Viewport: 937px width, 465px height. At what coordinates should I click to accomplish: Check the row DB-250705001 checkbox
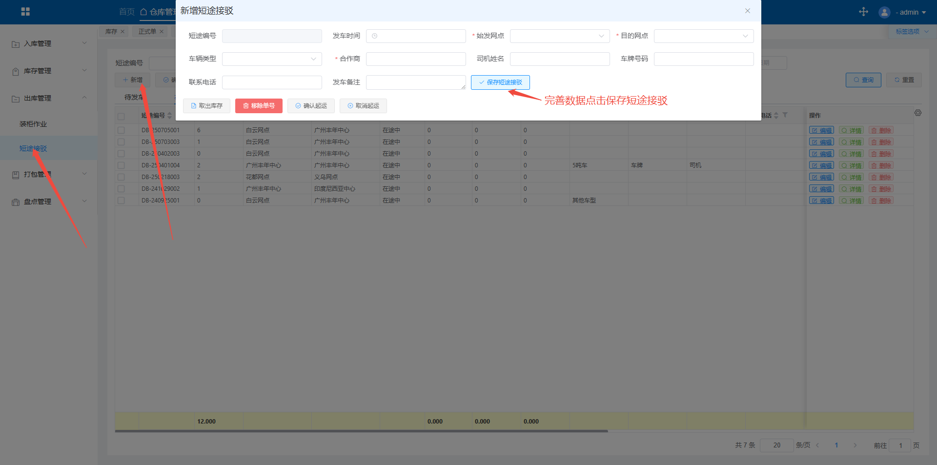coord(121,130)
